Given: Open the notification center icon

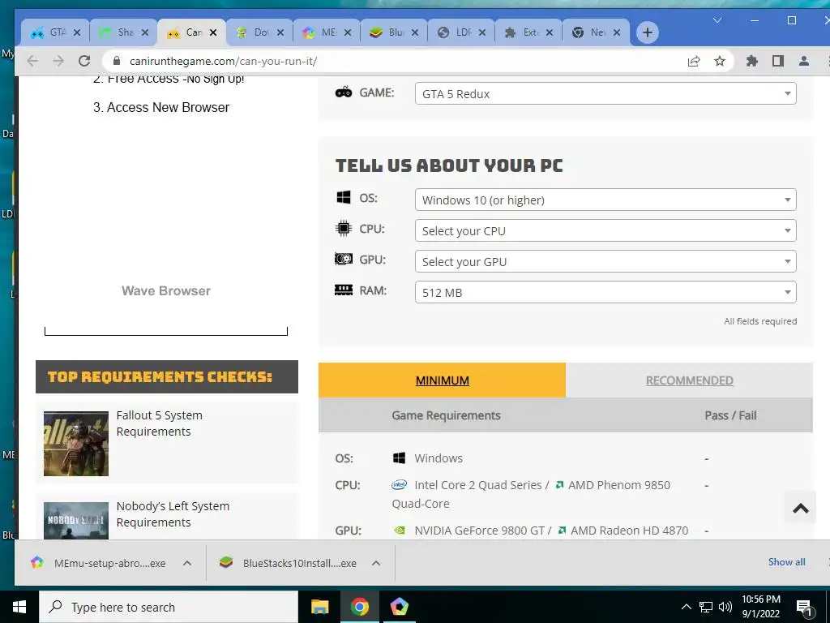Looking at the screenshot, I should tap(803, 608).
